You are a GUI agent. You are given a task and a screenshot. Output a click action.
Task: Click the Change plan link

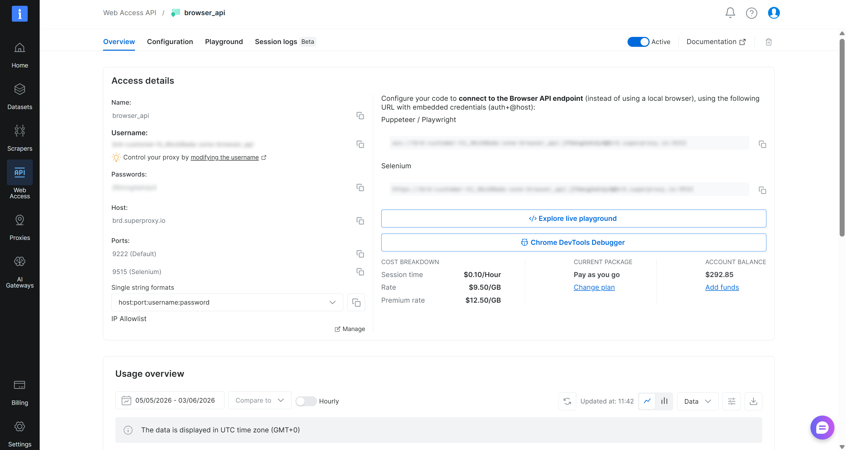[x=594, y=287]
